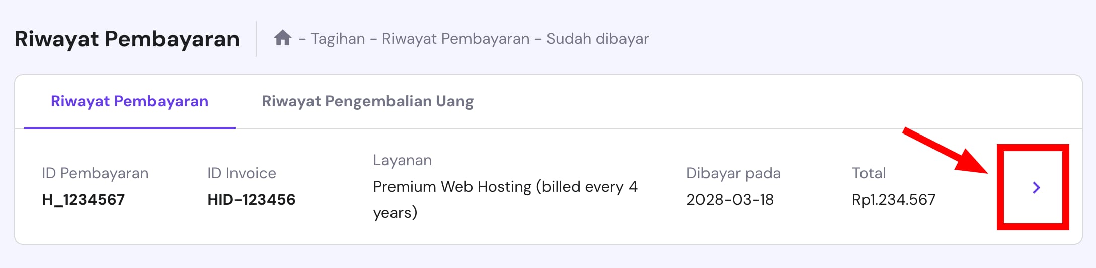Open Tagihan breadcrumb link
The height and width of the screenshot is (268, 1096).
[x=338, y=39]
